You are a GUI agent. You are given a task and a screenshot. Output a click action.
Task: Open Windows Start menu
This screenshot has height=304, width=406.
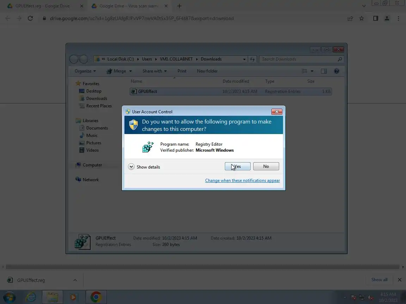9,297
